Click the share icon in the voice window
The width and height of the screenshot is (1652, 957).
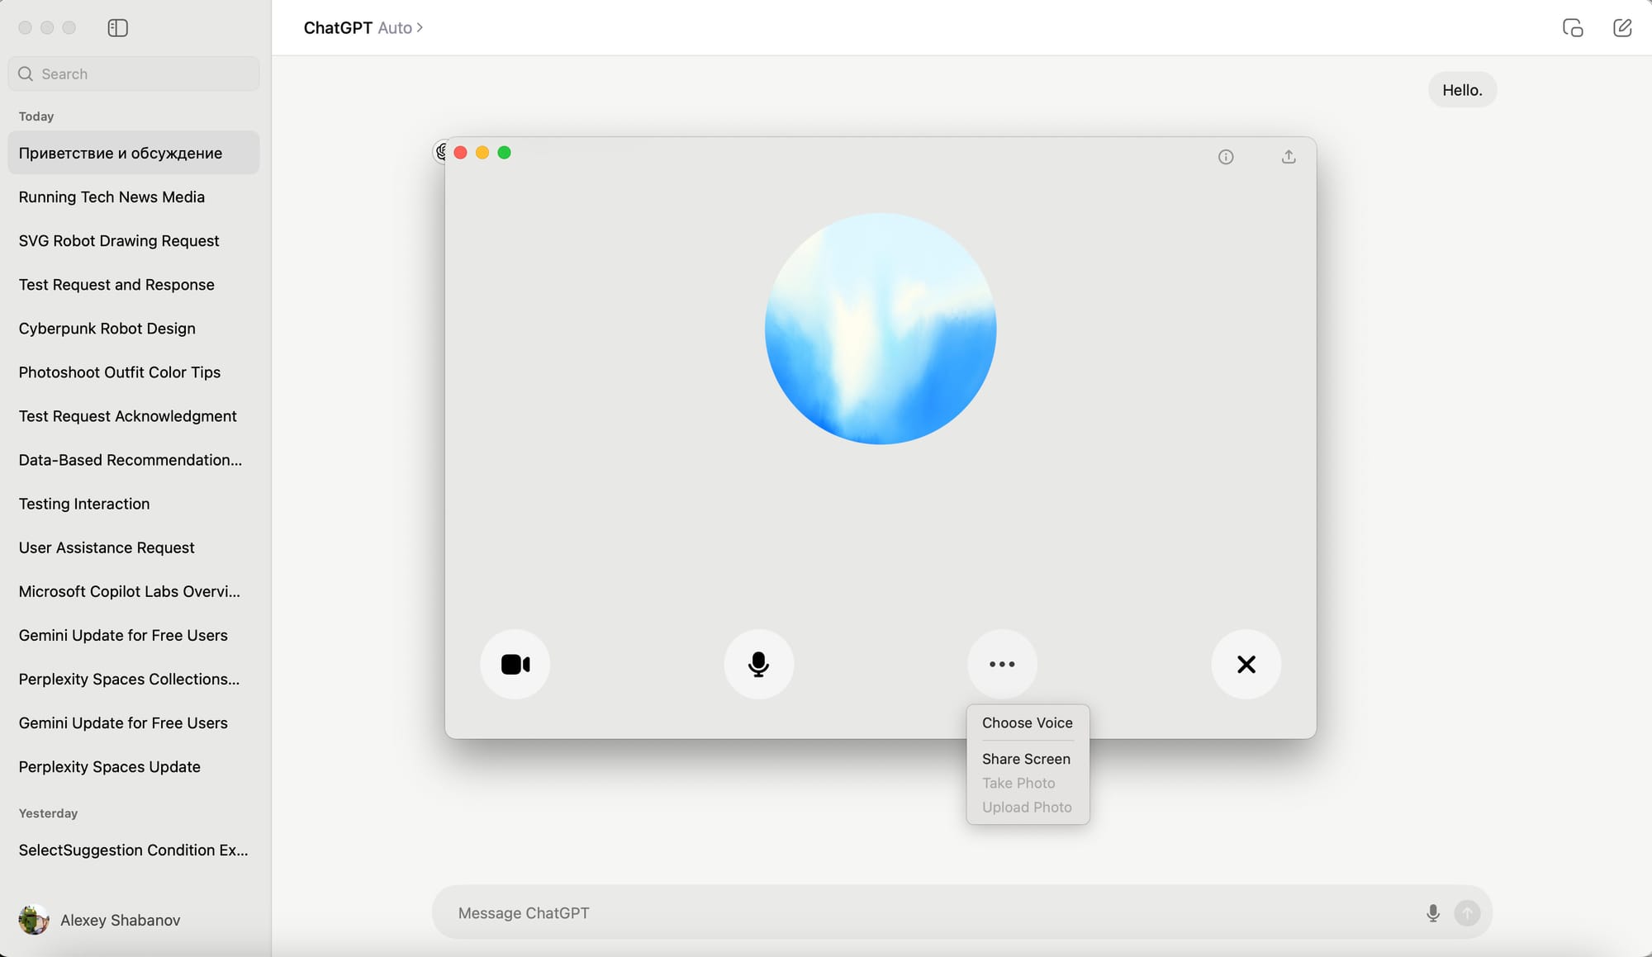pos(1289,156)
